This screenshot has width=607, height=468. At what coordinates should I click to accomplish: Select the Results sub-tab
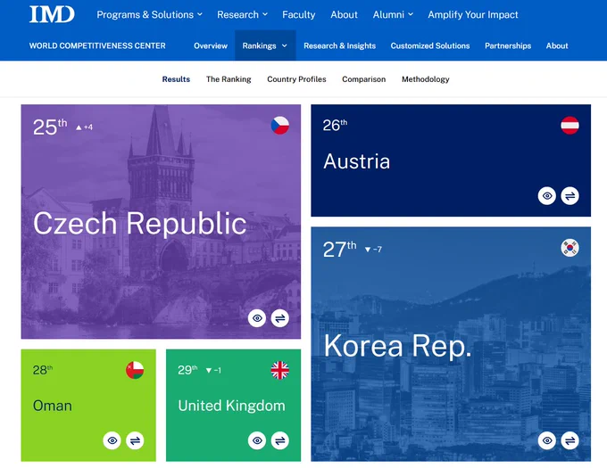[x=176, y=79]
